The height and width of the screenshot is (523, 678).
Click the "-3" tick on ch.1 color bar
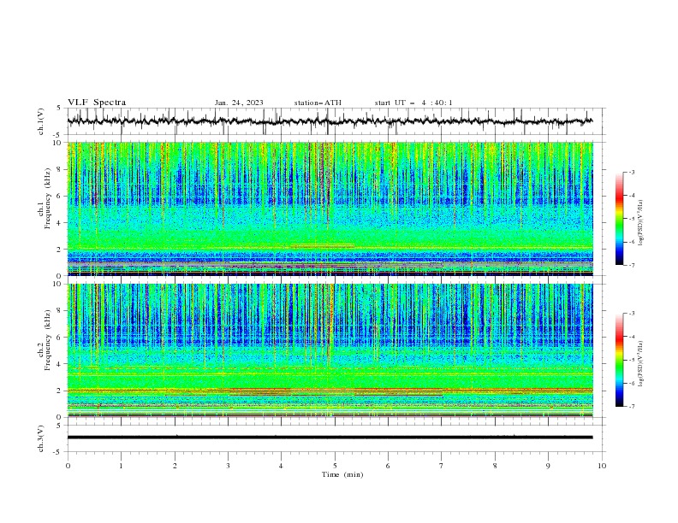[632, 172]
